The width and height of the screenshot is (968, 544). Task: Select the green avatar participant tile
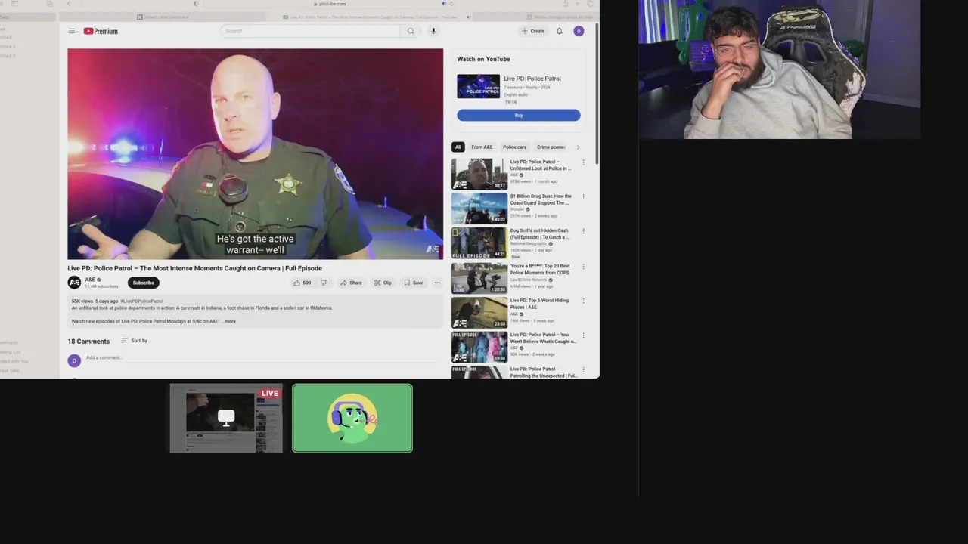tap(352, 419)
